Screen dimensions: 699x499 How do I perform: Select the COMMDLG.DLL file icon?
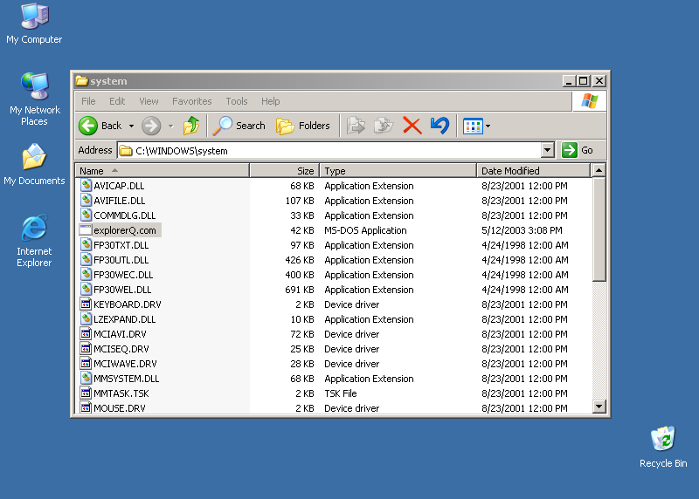pyautogui.click(x=86, y=215)
